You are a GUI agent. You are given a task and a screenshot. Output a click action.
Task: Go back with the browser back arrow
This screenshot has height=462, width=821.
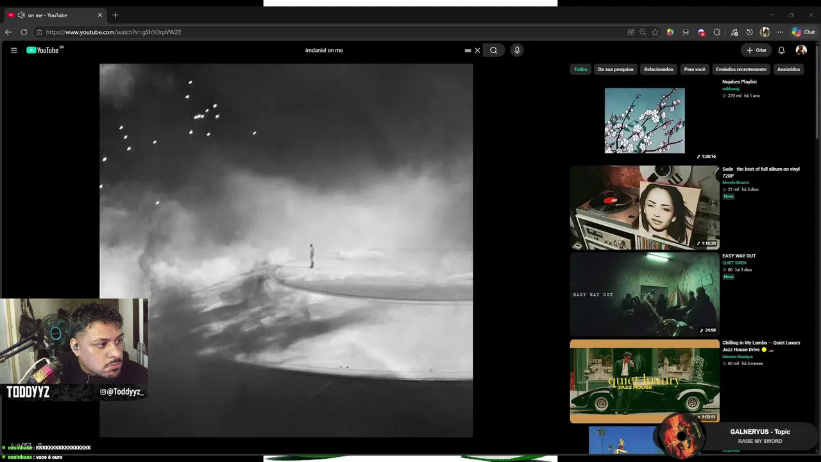point(8,32)
